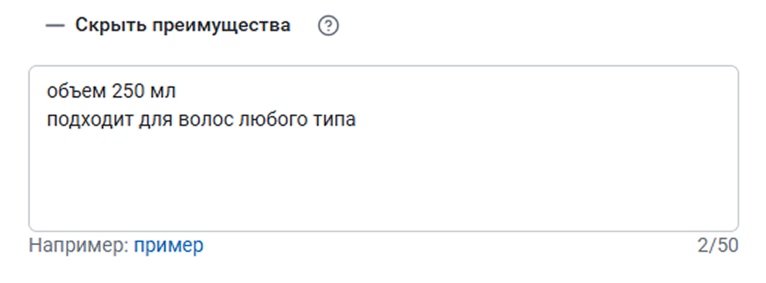Viewport: 766px width, 283px height.
Task: Collapse the Скрыть преимущества section
Action: coord(183,25)
